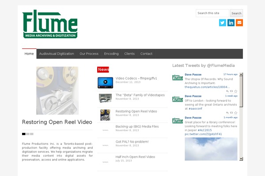The image size is (265, 176).
Task: Open the LinkedIn social icon
Action: click(x=231, y=22)
